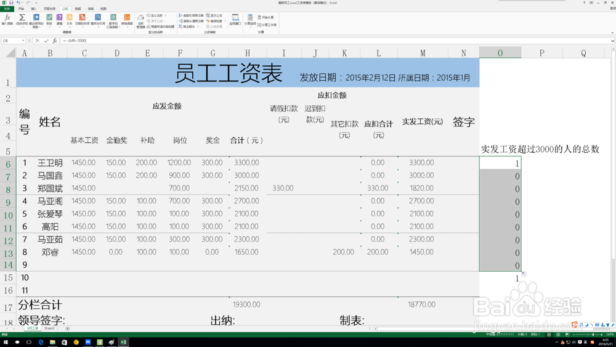Viewport: 616px width, 347px height.
Task: Cancel formula entry with the X icon
Action: (x=38, y=41)
